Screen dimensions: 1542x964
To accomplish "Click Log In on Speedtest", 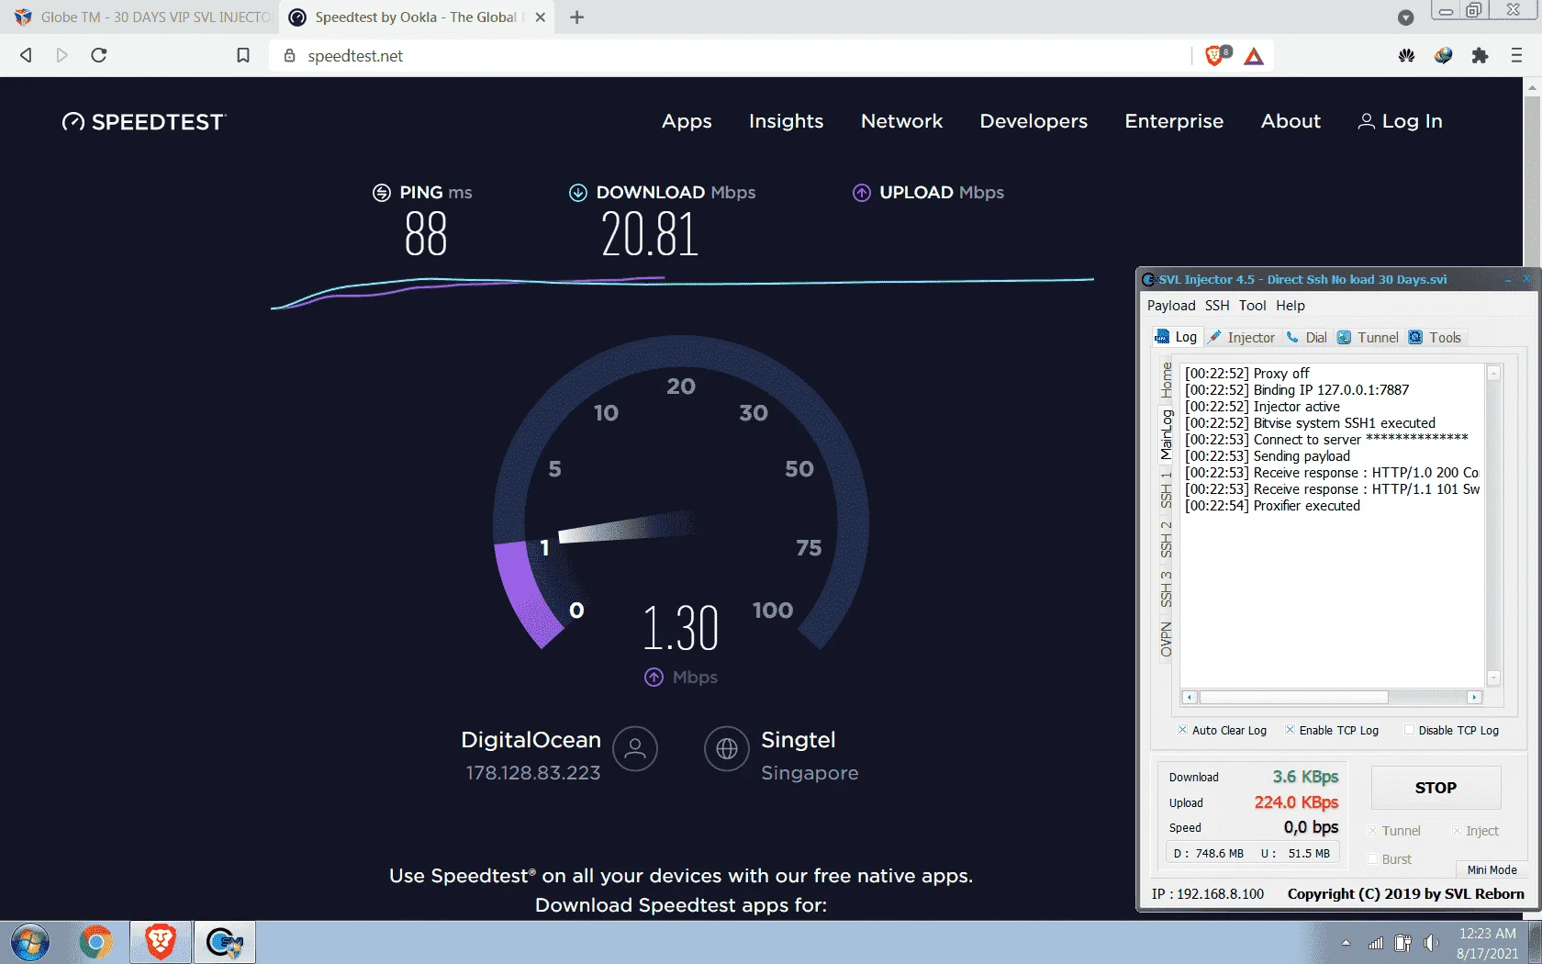I will click(x=1401, y=121).
